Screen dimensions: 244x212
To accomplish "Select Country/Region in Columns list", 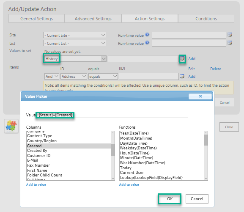I will 69,141.
